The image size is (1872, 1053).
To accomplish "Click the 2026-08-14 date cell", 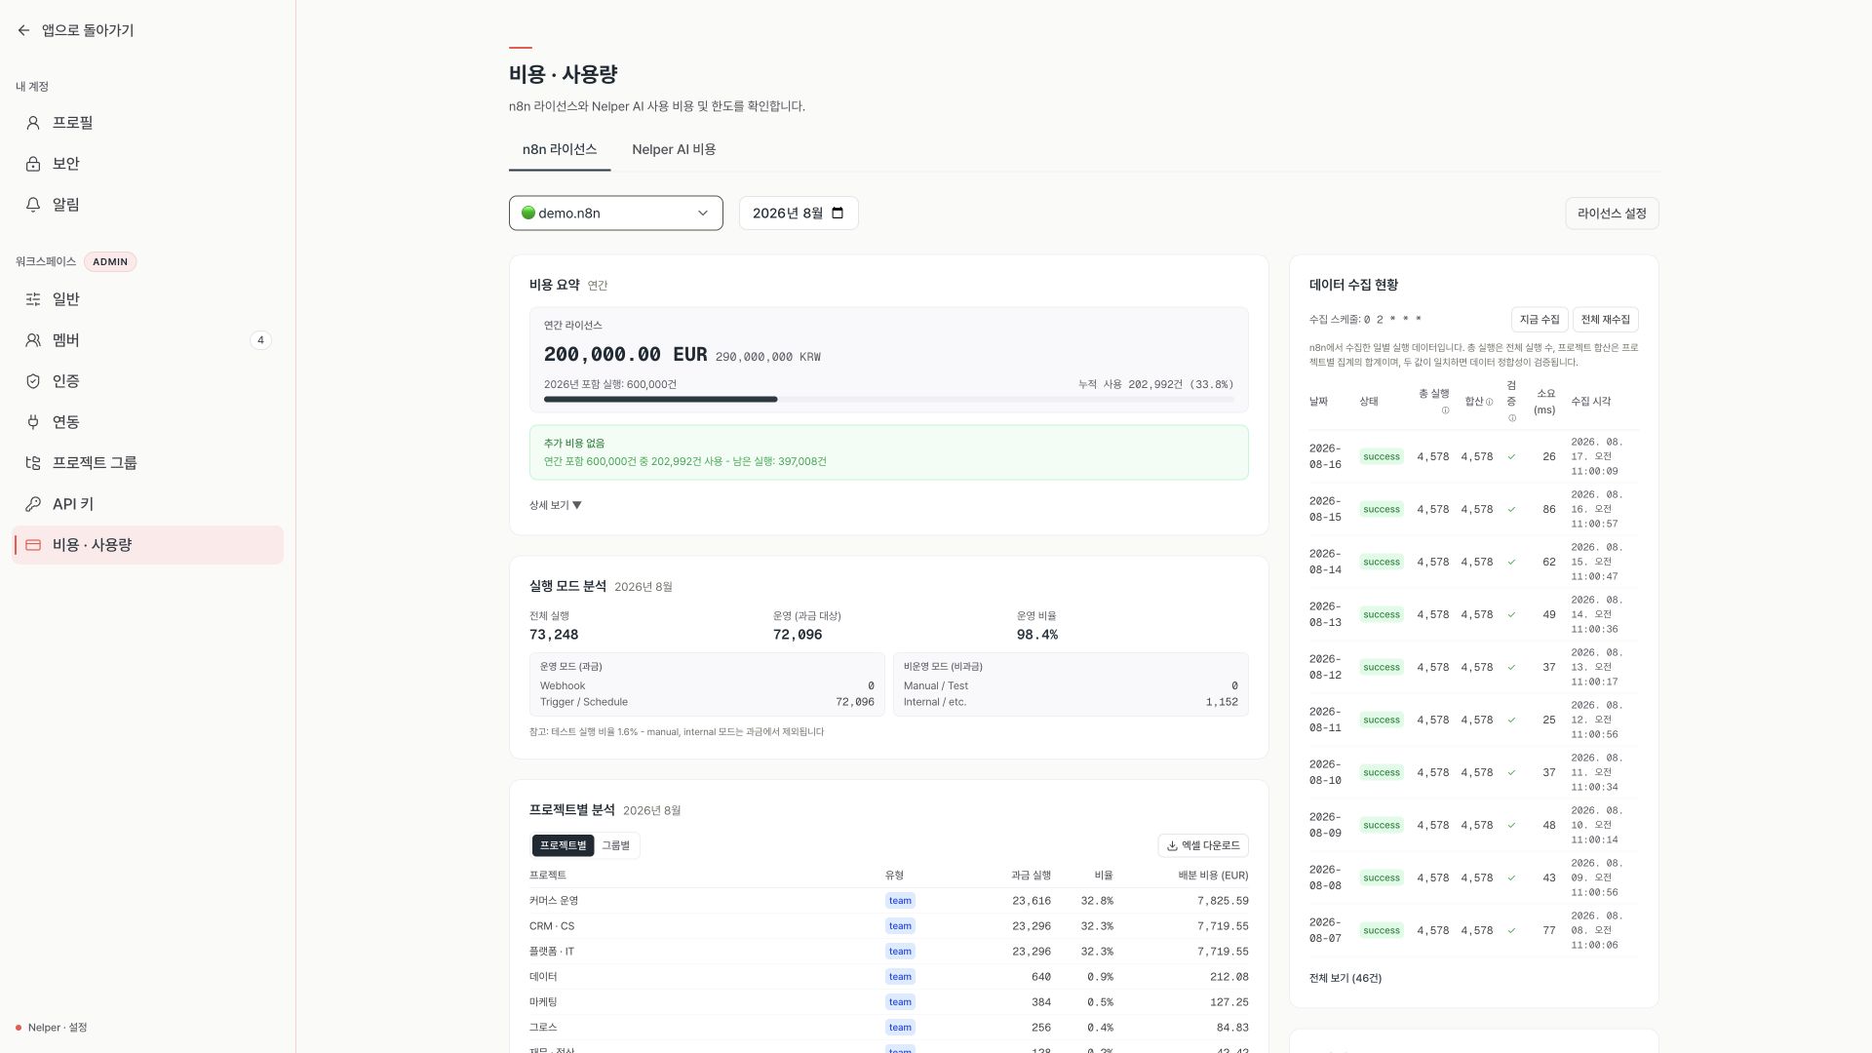I will tap(1325, 563).
